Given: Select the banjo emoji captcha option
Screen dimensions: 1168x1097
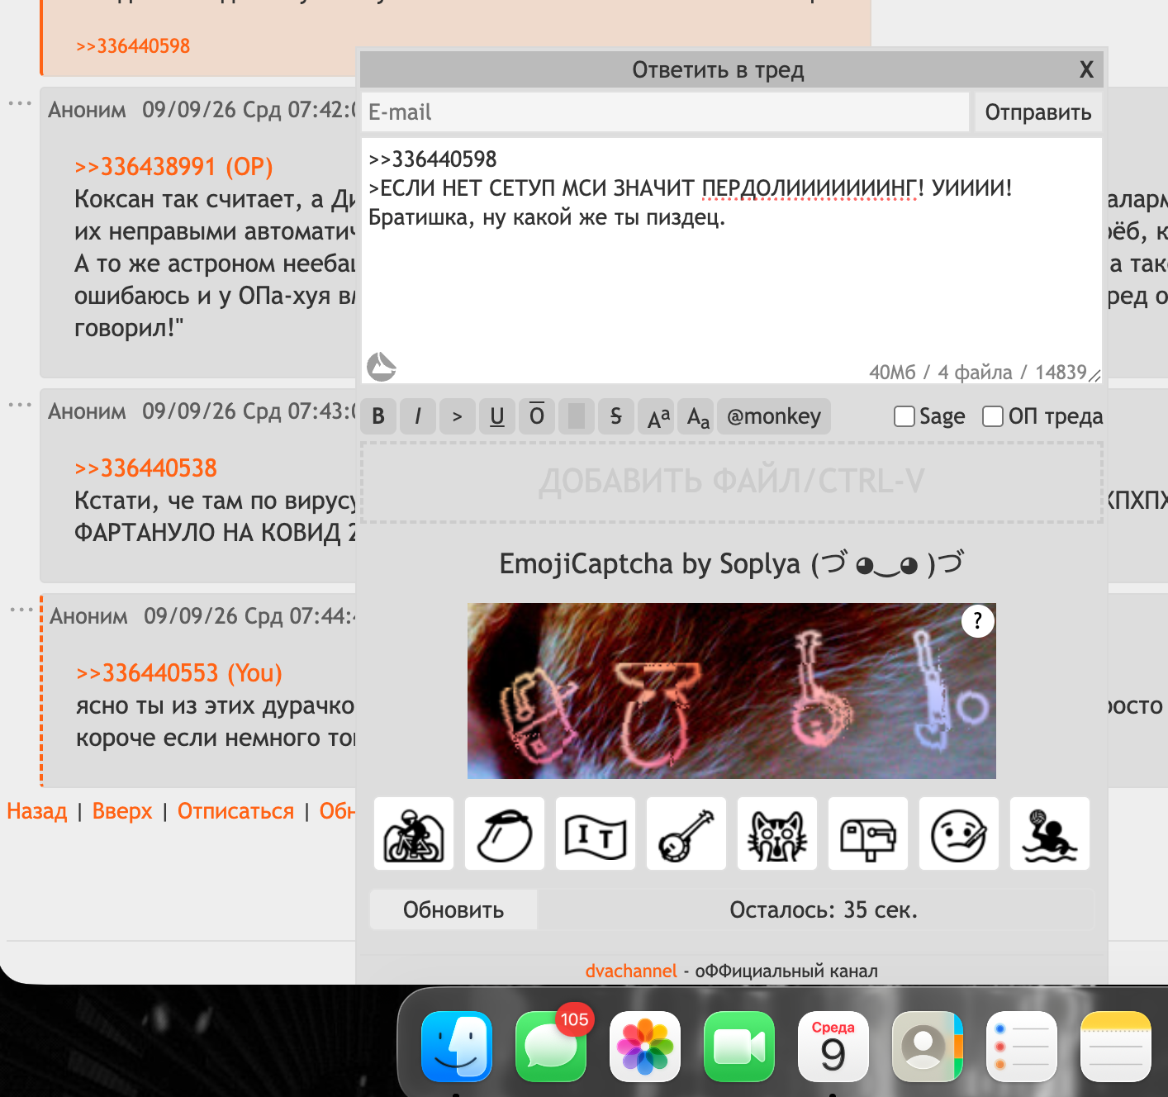Looking at the screenshot, I should click(686, 833).
